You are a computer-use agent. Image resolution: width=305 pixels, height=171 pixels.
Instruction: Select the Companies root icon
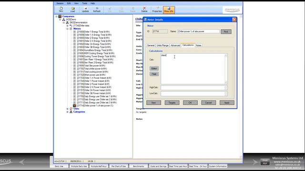coord(60,17)
